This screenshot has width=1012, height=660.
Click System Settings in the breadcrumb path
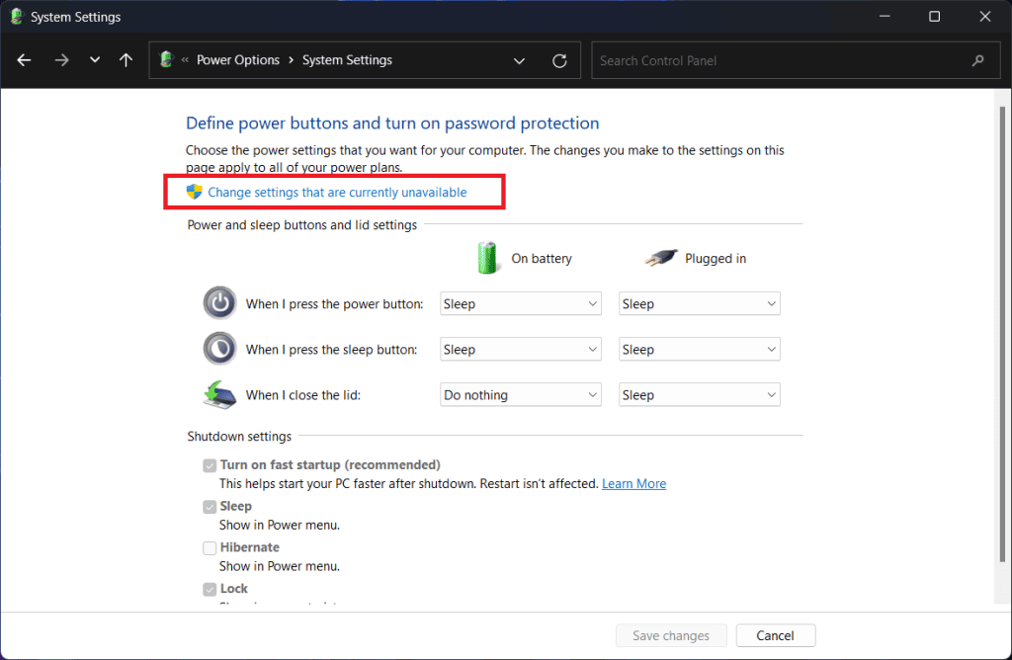tap(347, 59)
